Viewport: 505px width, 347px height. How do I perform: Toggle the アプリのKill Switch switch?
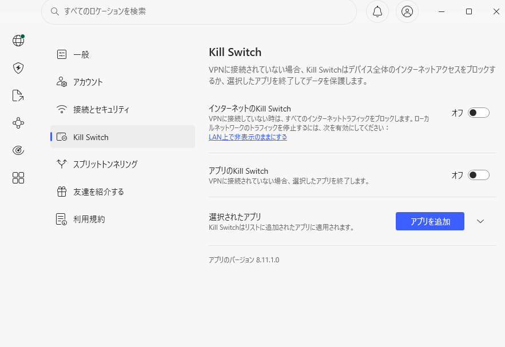coord(479,175)
